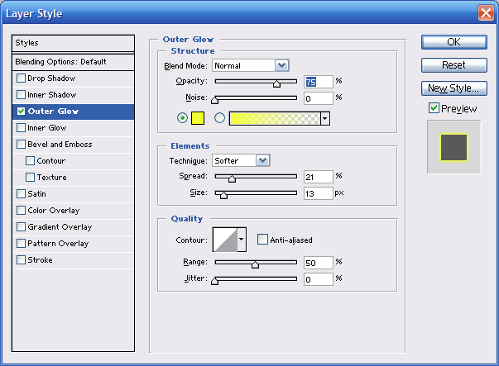Click the Jitter value field
This screenshot has height=366, width=499.
[x=319, y=279]
